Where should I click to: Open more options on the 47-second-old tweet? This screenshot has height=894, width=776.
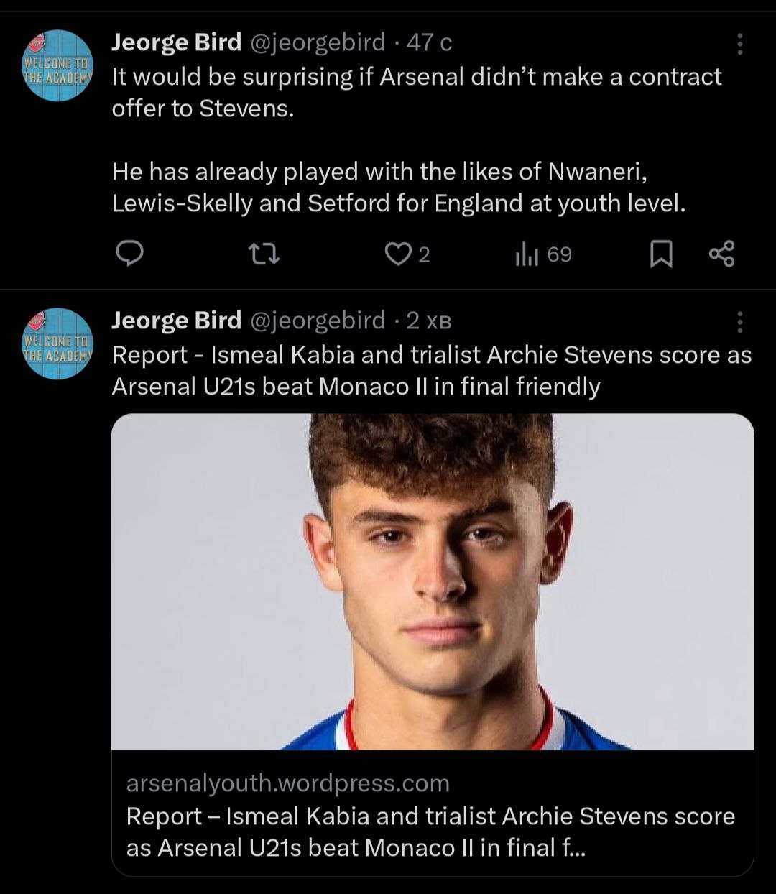tap(739, 45)
